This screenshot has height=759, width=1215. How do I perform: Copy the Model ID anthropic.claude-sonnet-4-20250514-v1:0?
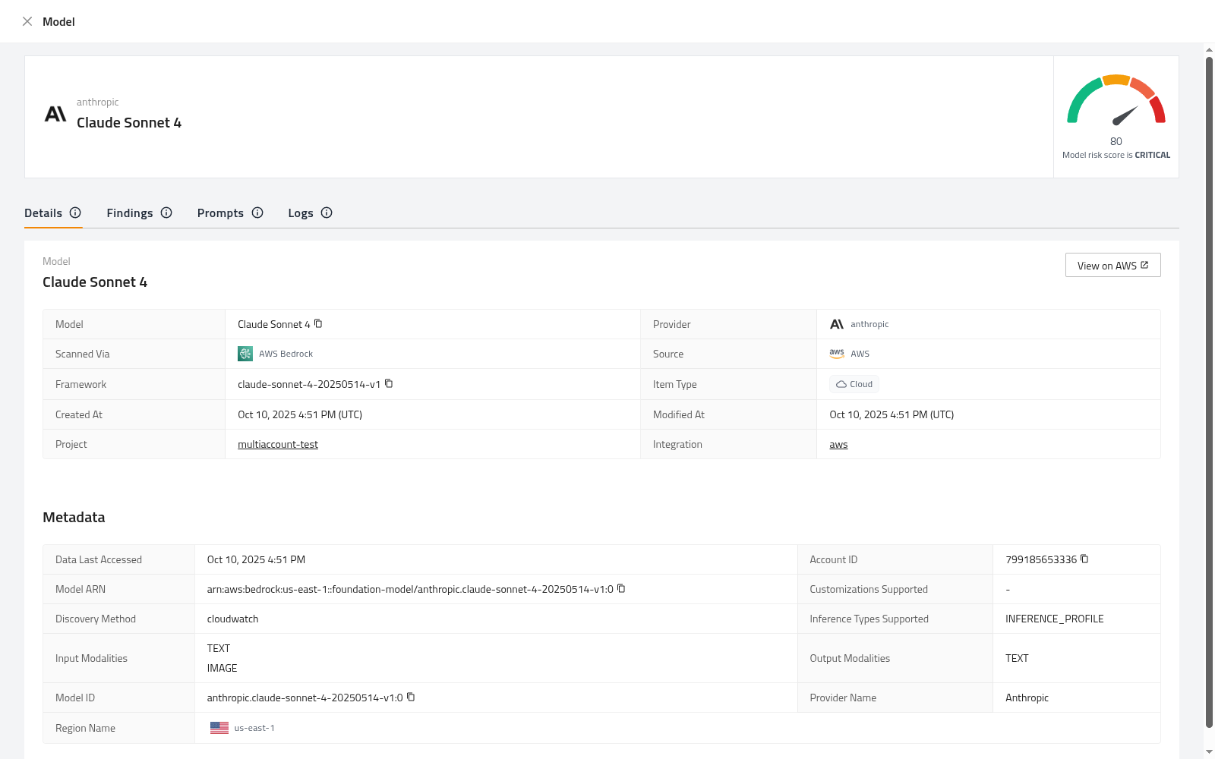[x=411, y=697]
